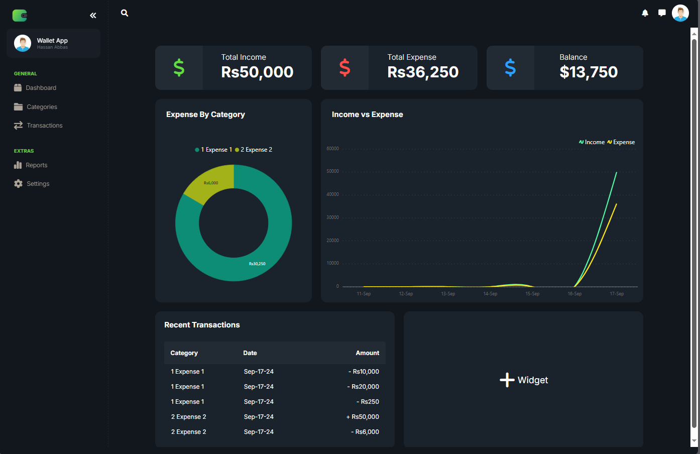
Task: Click the green wallet app logo
Action: click(20, 16)
